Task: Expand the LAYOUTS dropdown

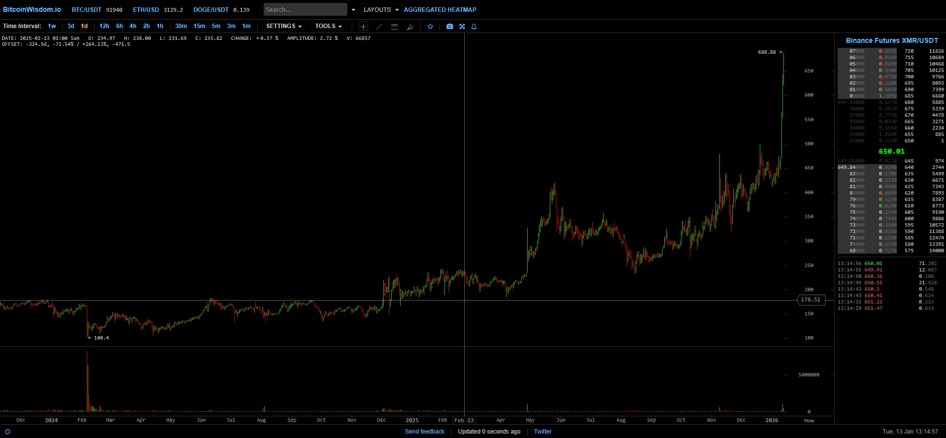Action: point(381,10)
